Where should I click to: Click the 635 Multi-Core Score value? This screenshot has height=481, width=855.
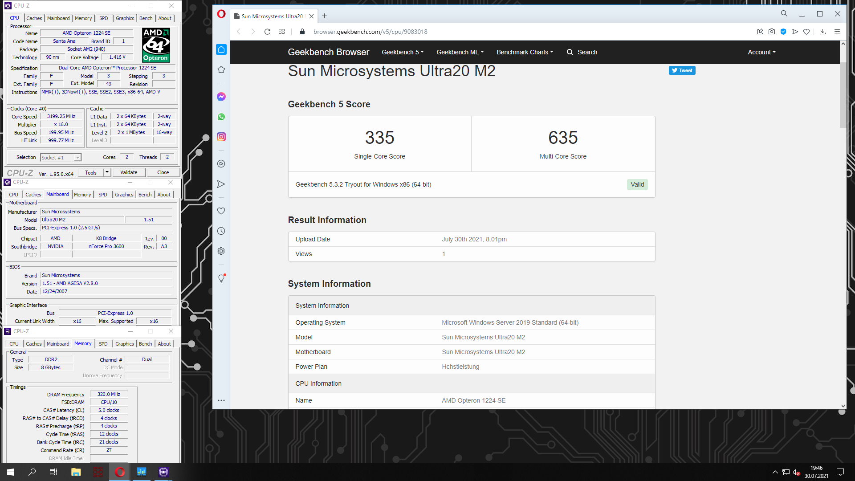click(563, 138)
